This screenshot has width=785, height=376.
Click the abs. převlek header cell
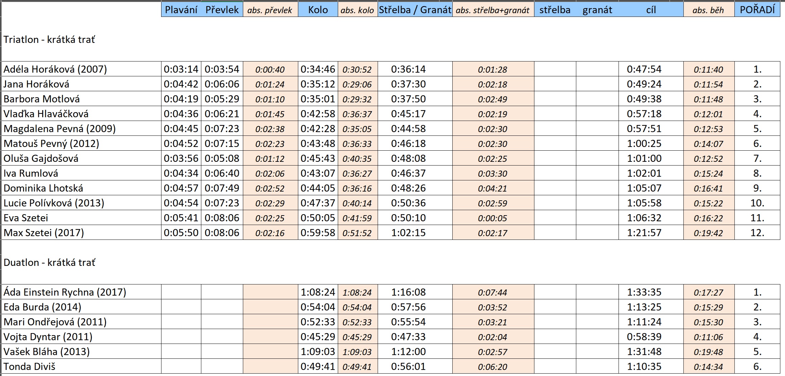pos(270,10)
